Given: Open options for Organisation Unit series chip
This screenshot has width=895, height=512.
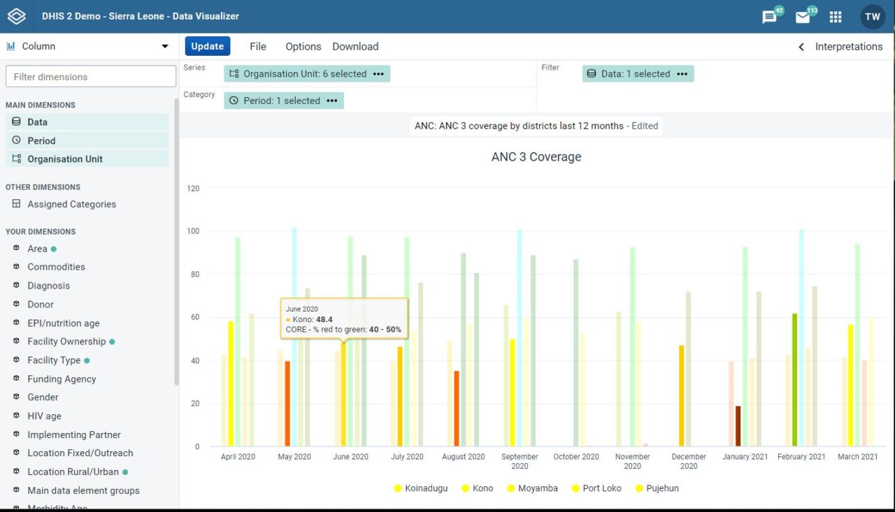Looking at the screenshot, I should [x=378, y=73].
